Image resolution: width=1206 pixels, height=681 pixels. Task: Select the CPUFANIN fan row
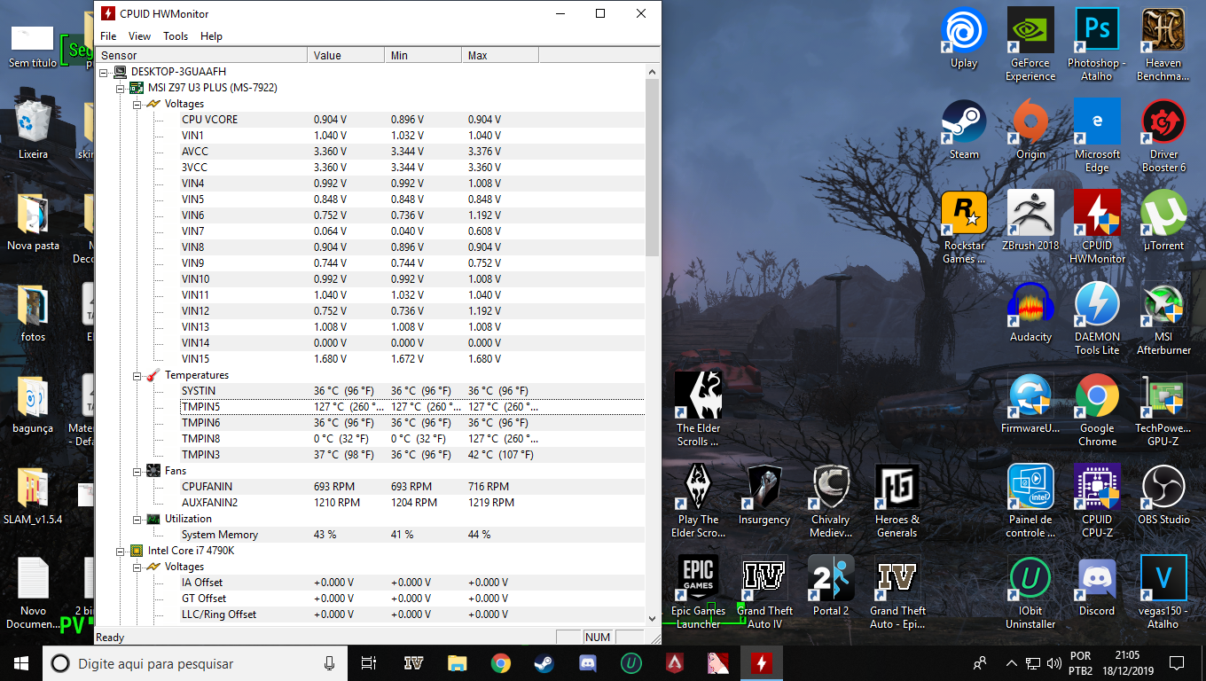click(x=412, y=487)
